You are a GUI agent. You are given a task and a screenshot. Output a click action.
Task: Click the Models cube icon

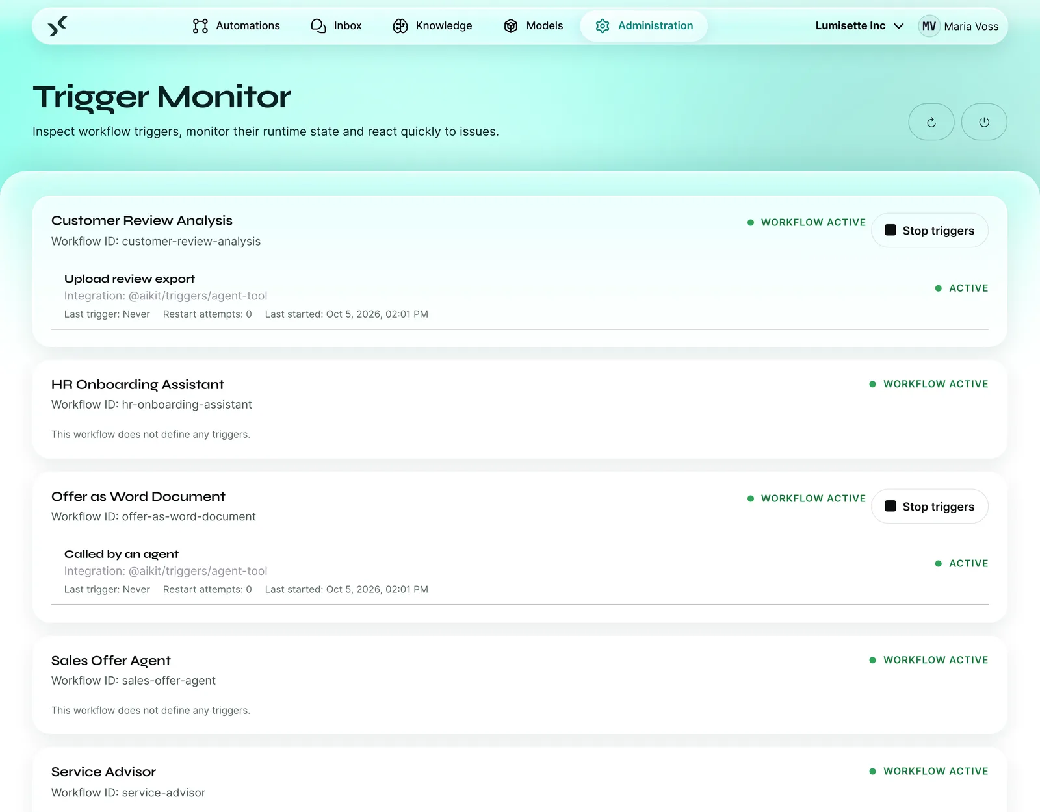pyautogui.click(x=511, y=26)
